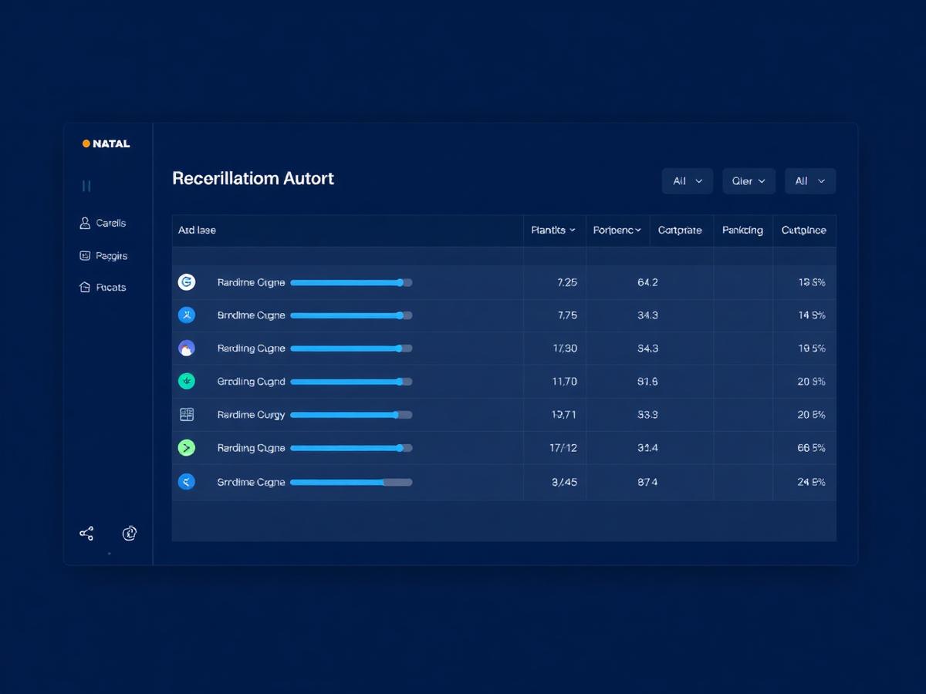Viewport: 926px width, 694px height.
Task: Click the purple cloud icon in 17.30 row
Action: 186,348
